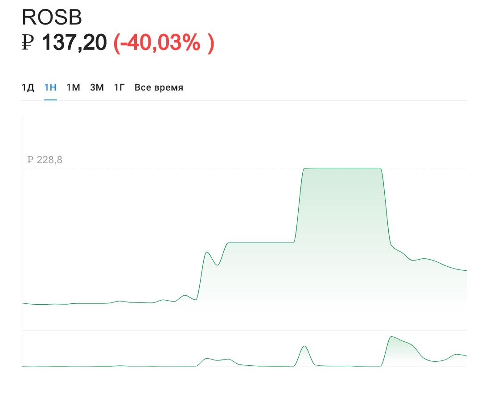
Task: Click the last small bump in volume chart
Action: (x=456, y=355)
